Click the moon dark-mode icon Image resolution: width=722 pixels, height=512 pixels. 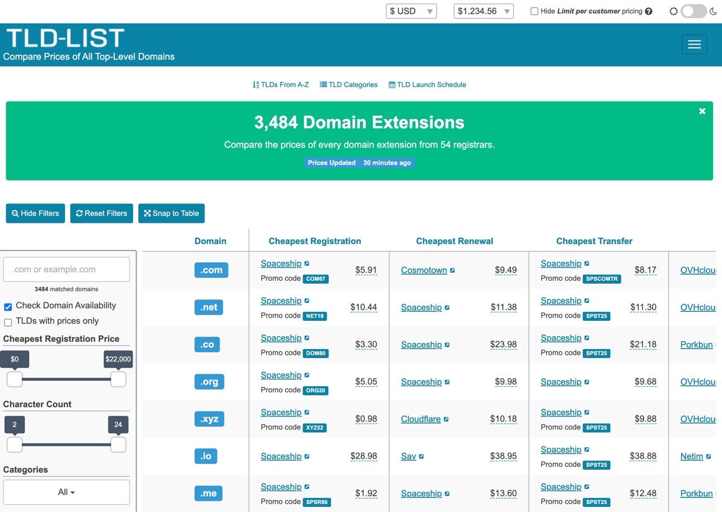[714, 11]
